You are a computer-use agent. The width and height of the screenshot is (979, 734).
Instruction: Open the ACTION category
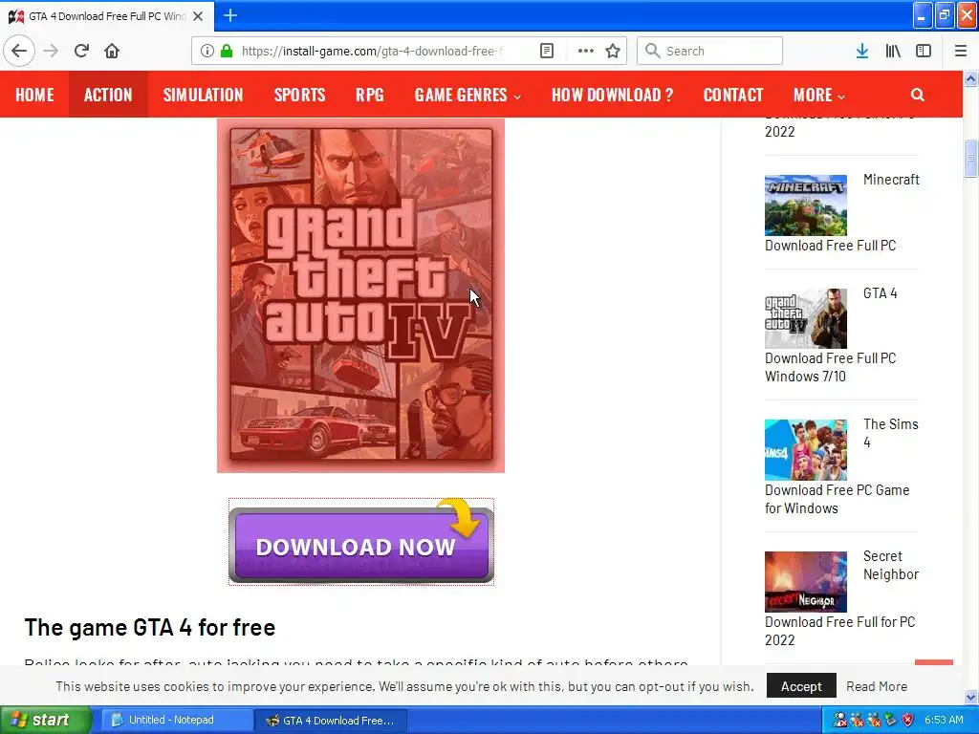pyautogui.click(x=108, y=95)
